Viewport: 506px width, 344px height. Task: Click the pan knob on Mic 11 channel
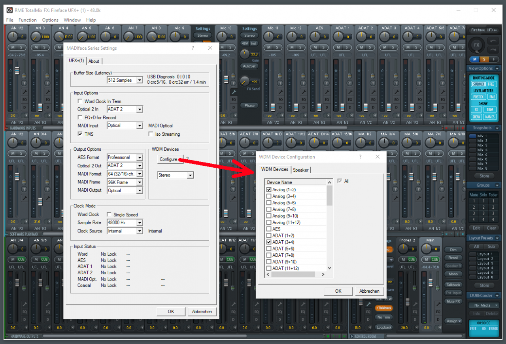click(269, 37)
